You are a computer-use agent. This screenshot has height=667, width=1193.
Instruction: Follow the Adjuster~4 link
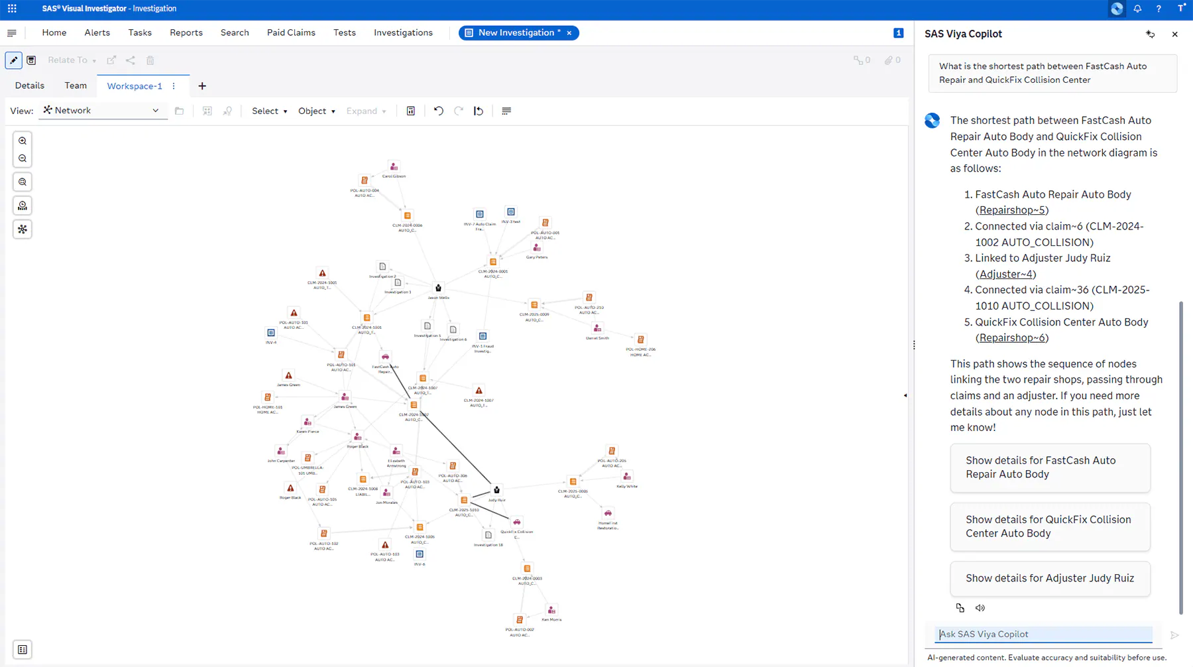(1005, 274)
